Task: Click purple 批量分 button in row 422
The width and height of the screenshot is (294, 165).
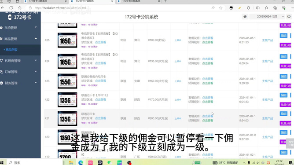Action: coord(286,104)
